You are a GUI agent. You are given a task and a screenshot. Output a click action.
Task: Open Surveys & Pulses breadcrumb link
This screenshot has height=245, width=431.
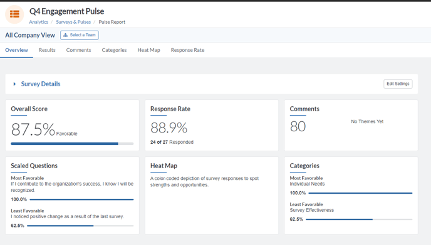click(x=73, y=22)
